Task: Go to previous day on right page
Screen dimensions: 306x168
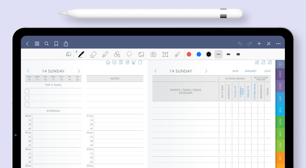Action: [155, 71]
